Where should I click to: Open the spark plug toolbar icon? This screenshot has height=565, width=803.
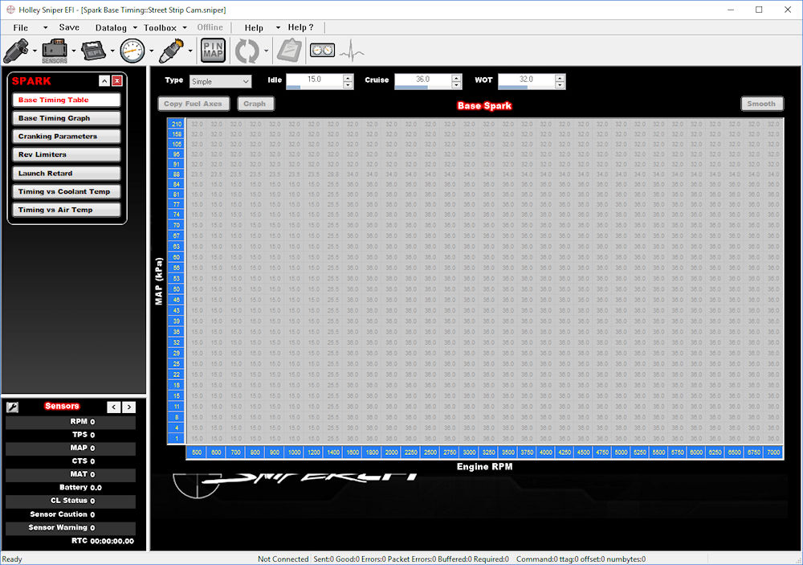coord(172,51)
